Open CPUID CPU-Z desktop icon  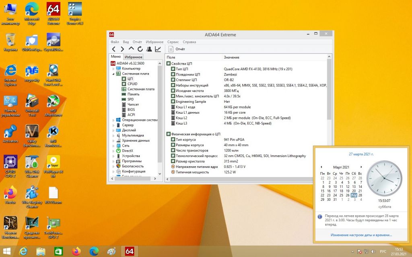coord(10,166)
